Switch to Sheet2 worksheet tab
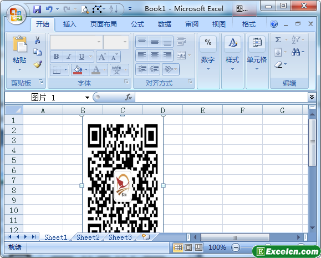Screen dimensions: 321x258 tap(88, 237)
